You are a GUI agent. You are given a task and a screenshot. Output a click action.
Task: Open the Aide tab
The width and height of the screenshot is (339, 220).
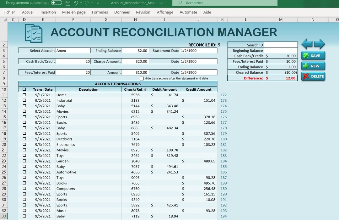pos(207,12)
